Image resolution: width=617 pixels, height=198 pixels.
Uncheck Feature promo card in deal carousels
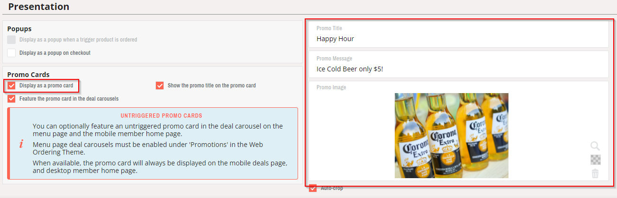11,99
